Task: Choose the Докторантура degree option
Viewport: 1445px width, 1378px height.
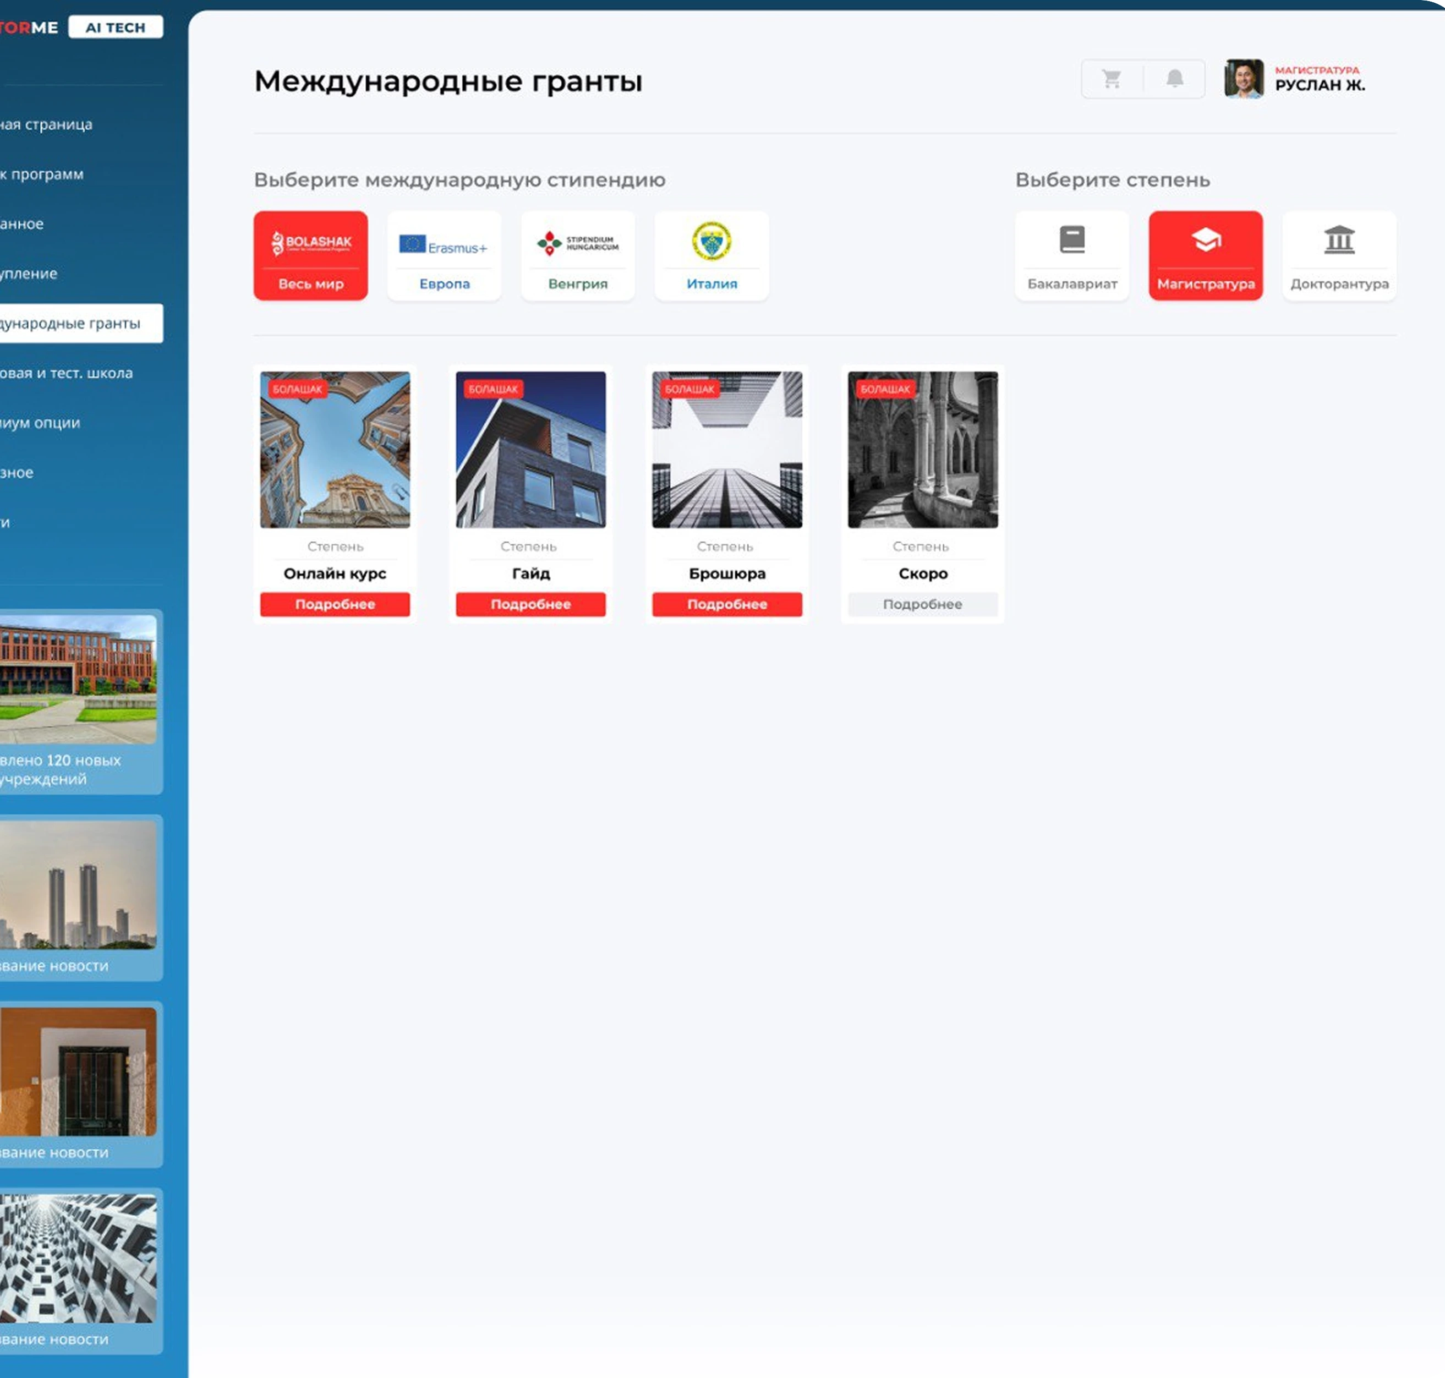Action: click(1338, 255)
